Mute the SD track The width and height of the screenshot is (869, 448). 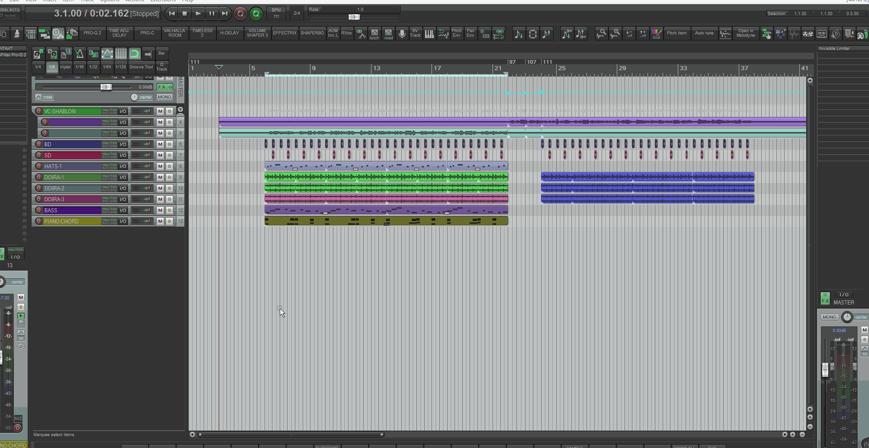pyautogui.click(x=160, y=155)
